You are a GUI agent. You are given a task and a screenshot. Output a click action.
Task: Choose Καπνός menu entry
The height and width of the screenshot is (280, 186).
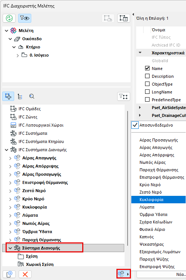coord(158,237)
